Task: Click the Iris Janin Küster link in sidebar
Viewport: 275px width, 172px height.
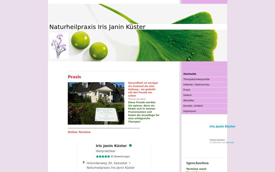Action: [222, 127]
